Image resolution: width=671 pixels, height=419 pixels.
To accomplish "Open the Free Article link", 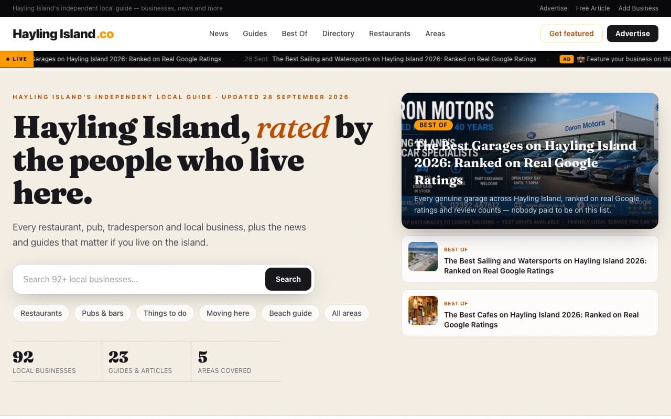I will pyautogui.click(x=593, y=8).
